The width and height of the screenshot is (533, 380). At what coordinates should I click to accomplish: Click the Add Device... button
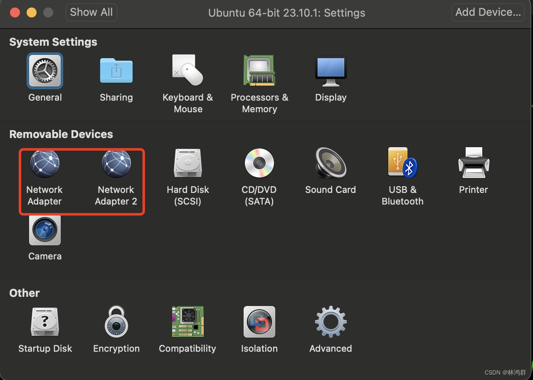pos(488,12)
